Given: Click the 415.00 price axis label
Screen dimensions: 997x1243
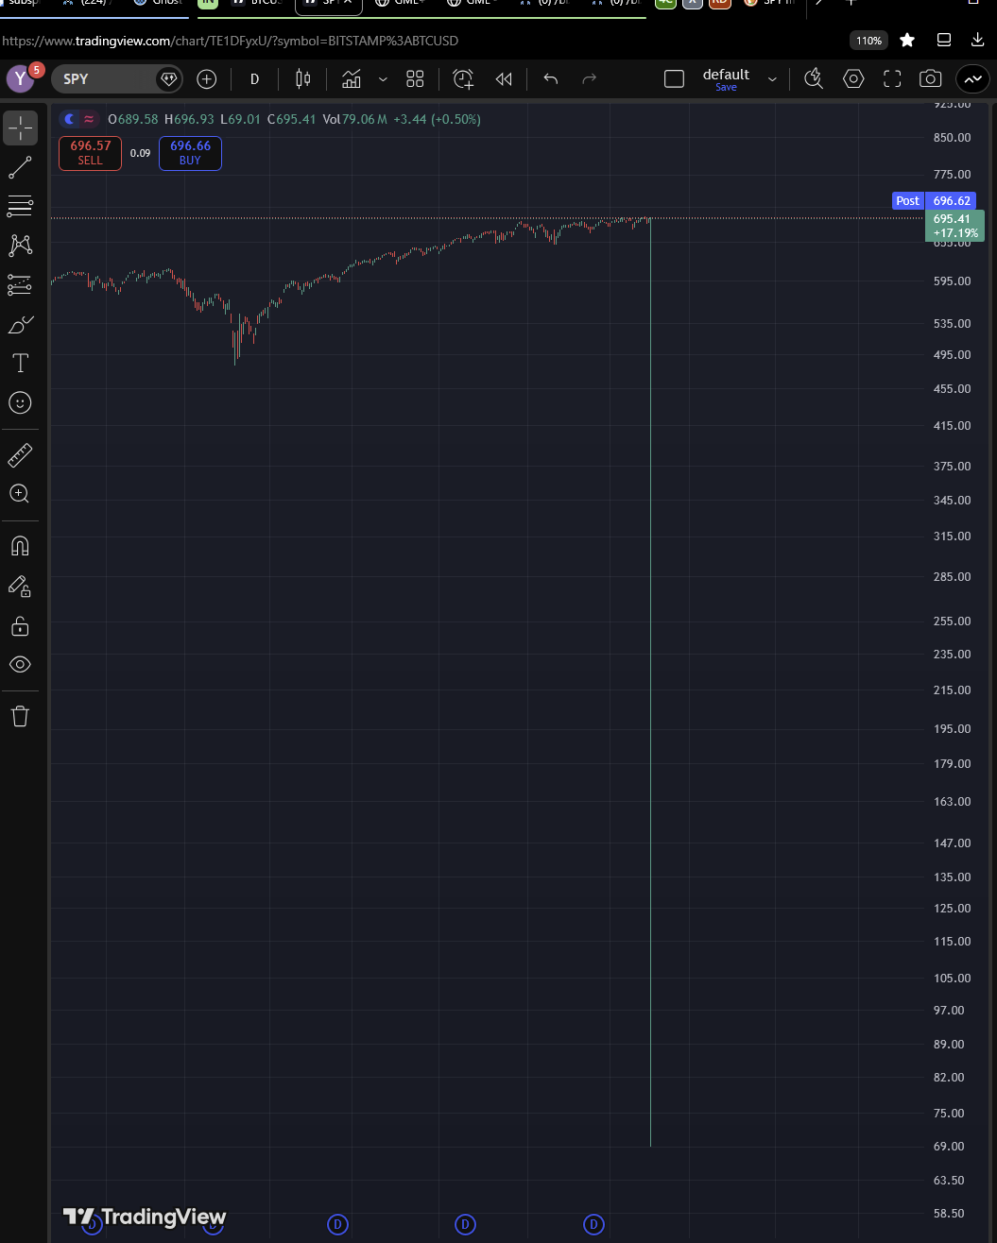Looking at the screenshot, I should coord(952,426).
